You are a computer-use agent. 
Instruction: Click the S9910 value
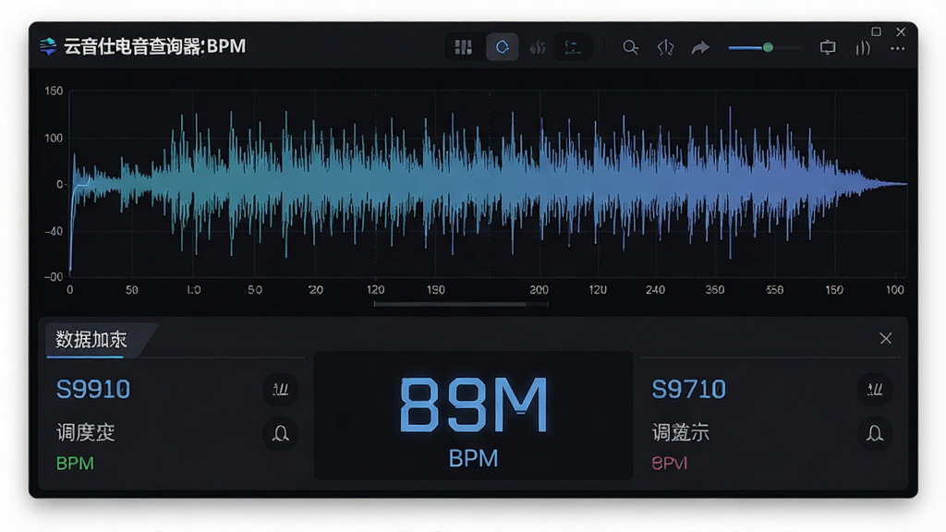(x=93, y=389)
